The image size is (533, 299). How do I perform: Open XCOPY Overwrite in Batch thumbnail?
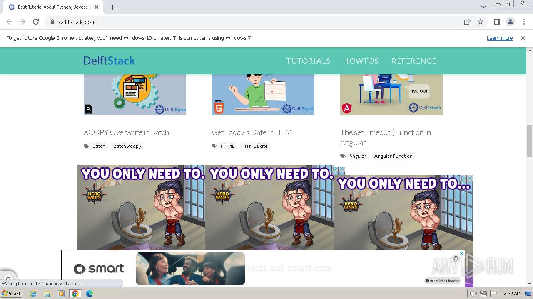pyautogui.click(x=135, y=95)
